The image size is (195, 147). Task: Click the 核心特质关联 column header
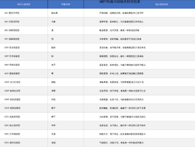tap(162, 5)
